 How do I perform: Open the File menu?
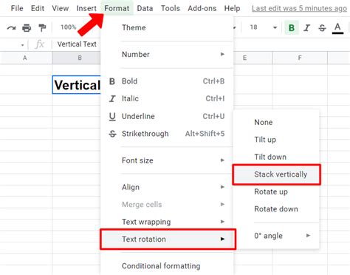[17, 8]
